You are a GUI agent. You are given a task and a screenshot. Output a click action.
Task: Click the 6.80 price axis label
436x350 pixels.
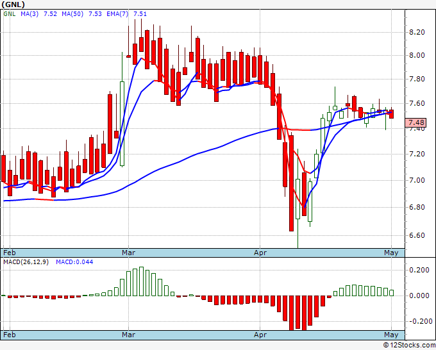coord(417,207)
